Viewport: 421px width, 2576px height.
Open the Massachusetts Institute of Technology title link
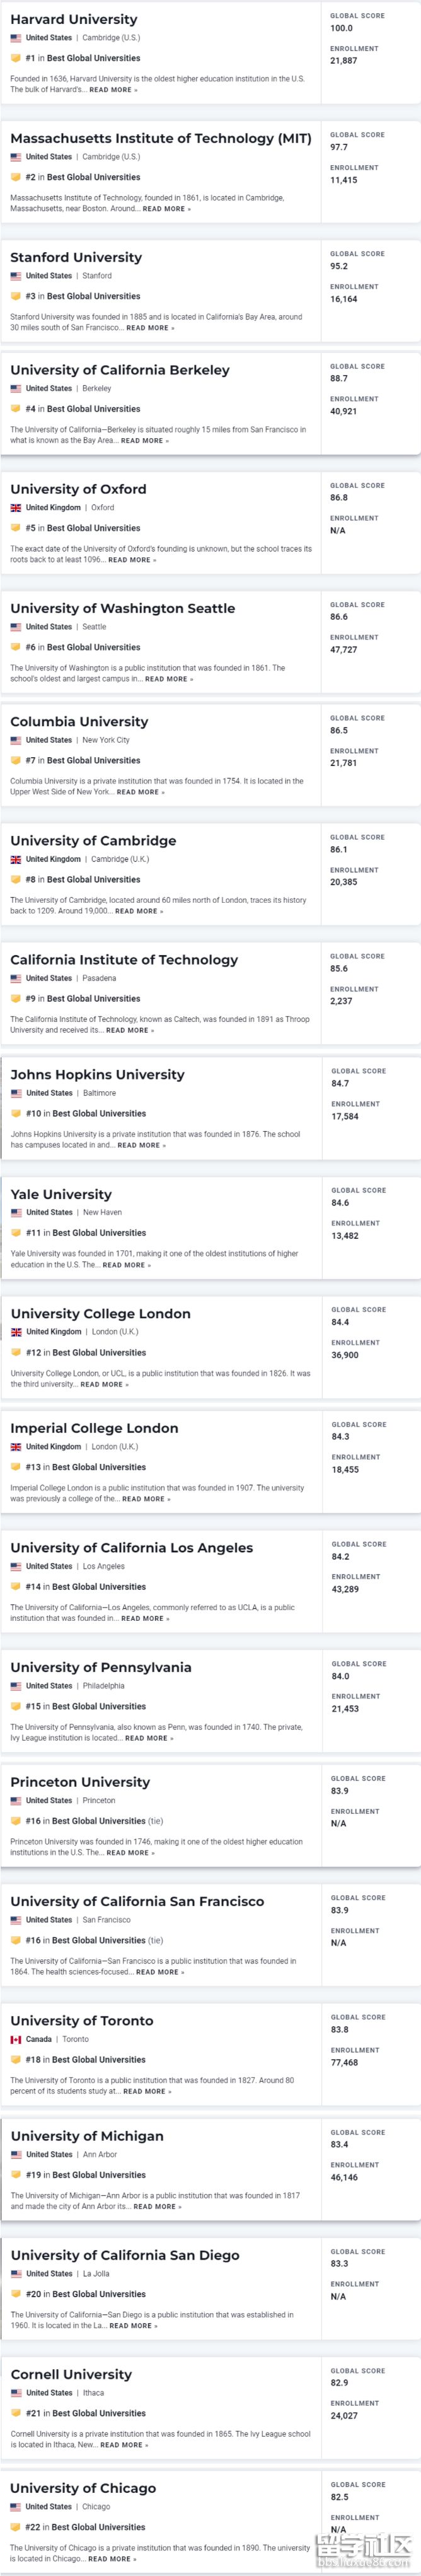[x=160, y=138]
